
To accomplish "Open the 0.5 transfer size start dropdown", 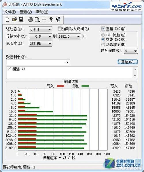I will [x=41, y=37].
